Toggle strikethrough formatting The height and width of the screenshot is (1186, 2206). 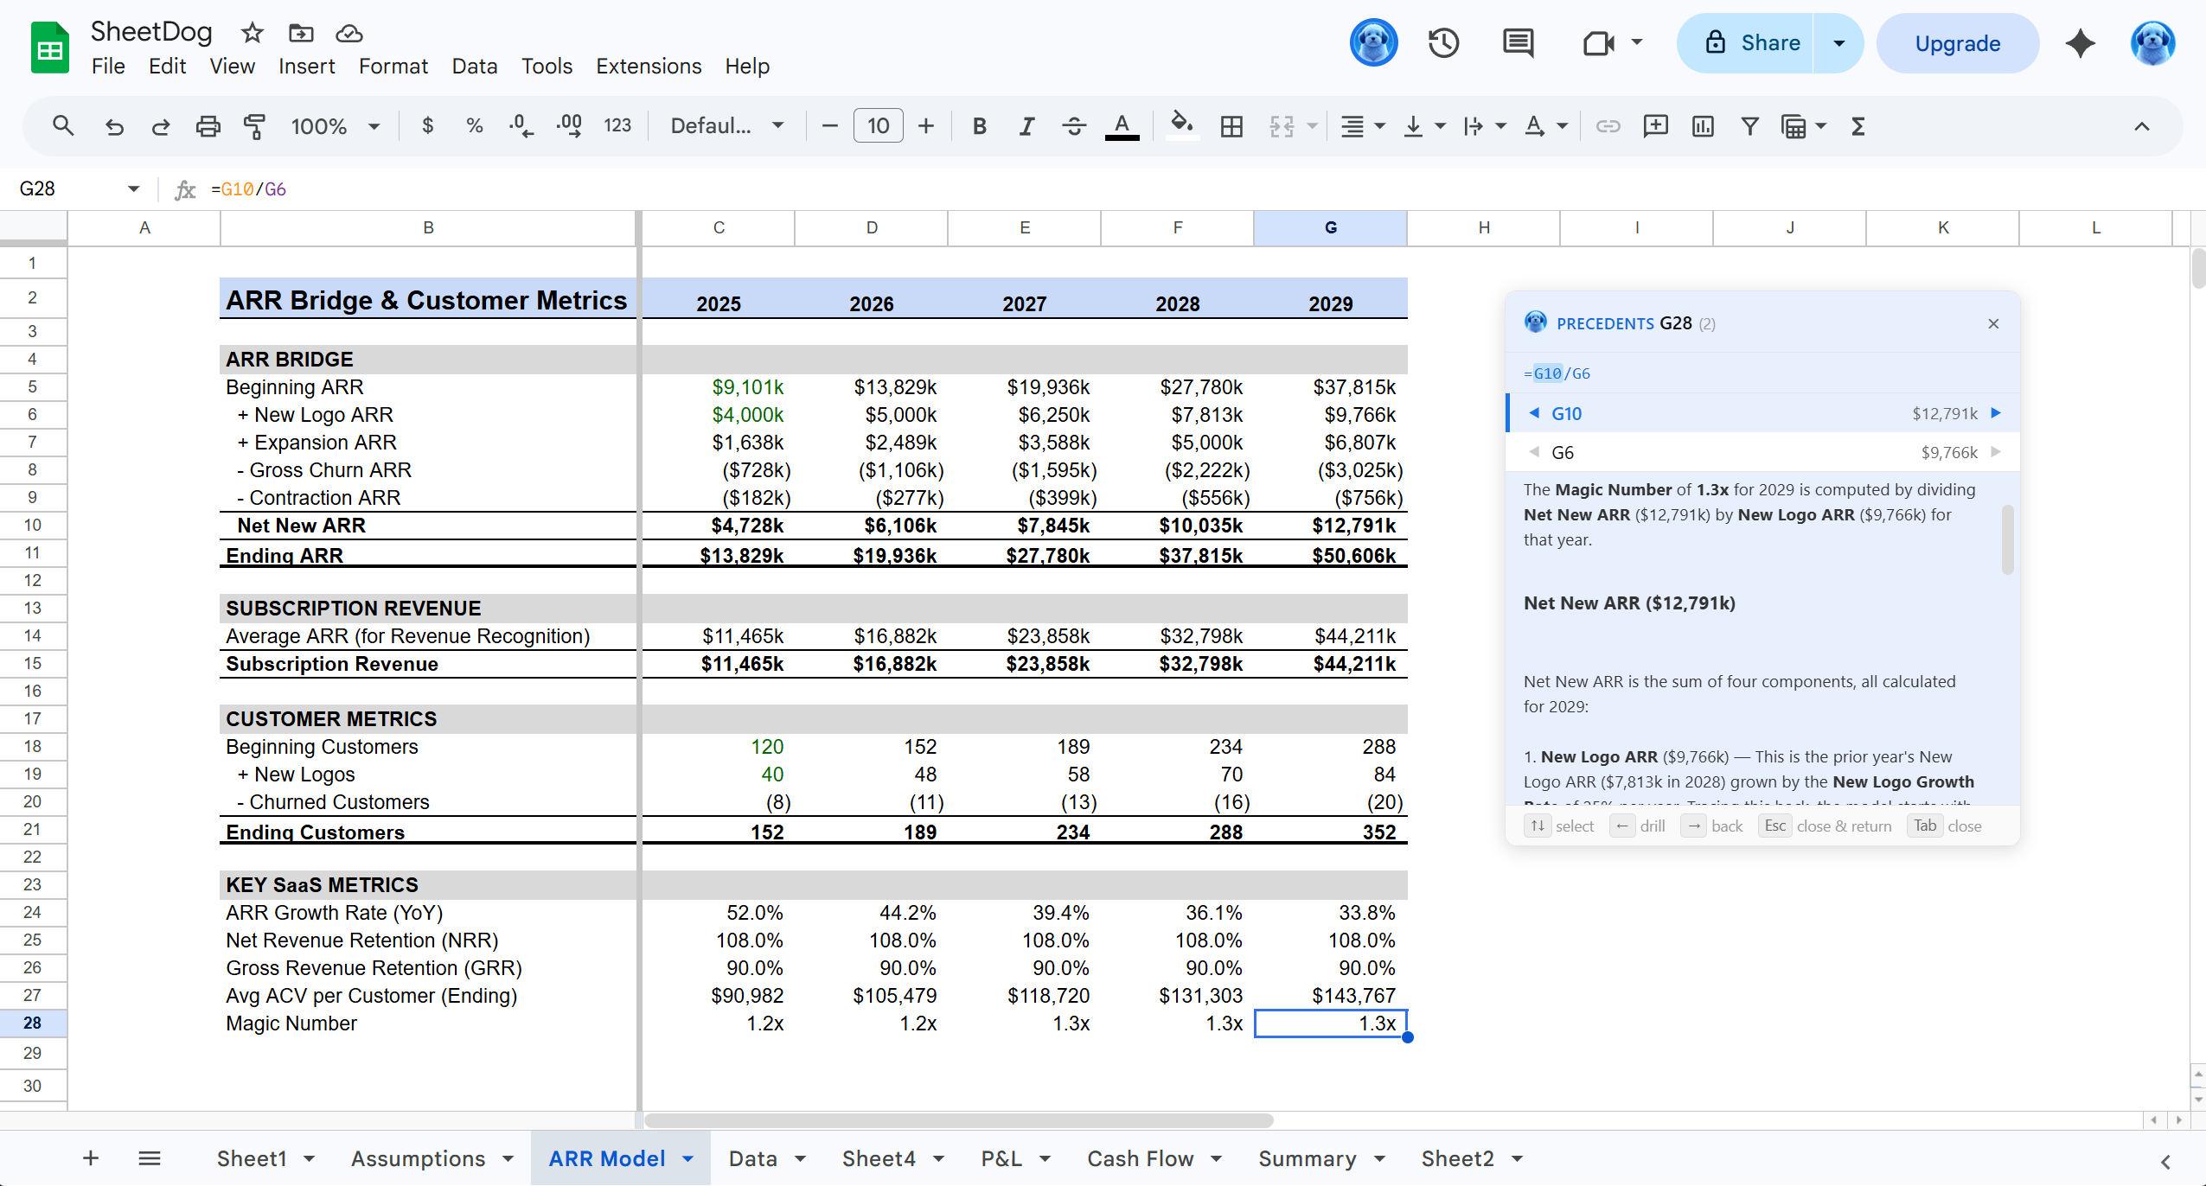(x=1074, y=126)
